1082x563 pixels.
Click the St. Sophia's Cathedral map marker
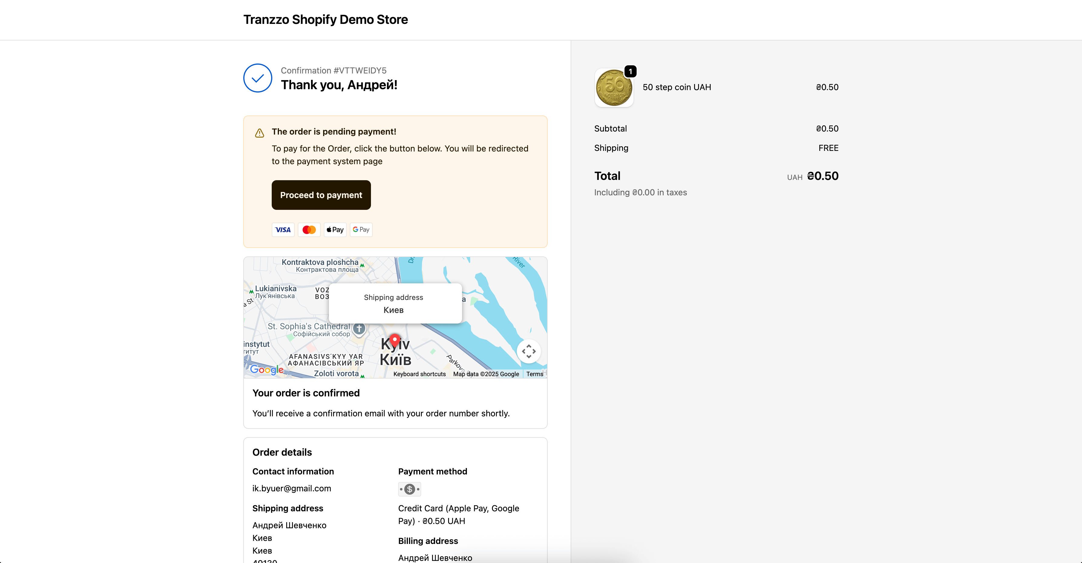click(359, 328)
